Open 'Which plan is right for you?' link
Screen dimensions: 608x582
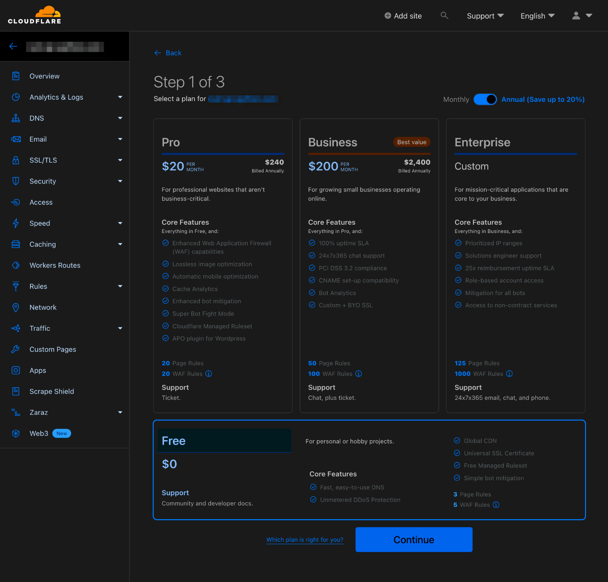[305, 539]
